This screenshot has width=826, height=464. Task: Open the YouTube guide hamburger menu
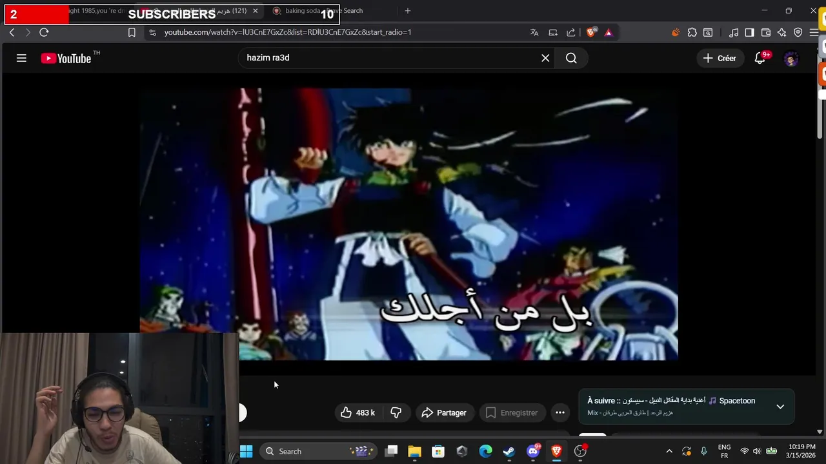pos(21,58)
